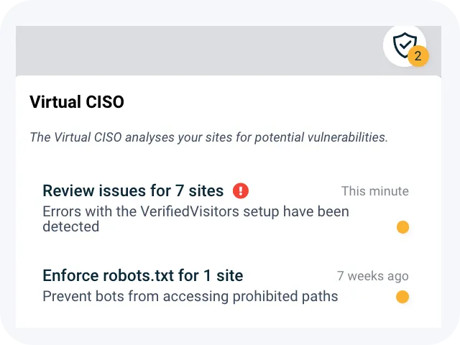This screenshot has height=345, width=460.
Task: Click the red error exclamation icon
Action: pos(241,190)
